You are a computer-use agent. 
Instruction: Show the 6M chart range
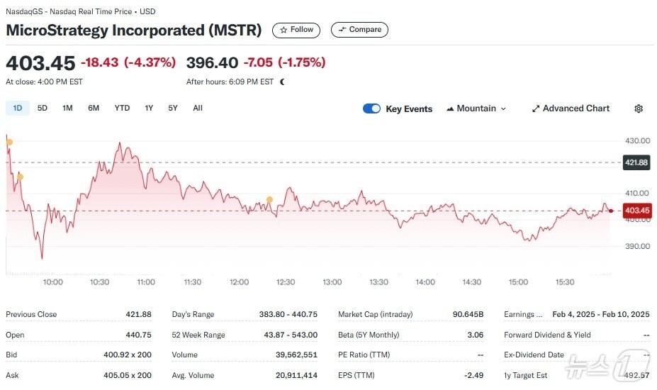(x=94, y=108)
